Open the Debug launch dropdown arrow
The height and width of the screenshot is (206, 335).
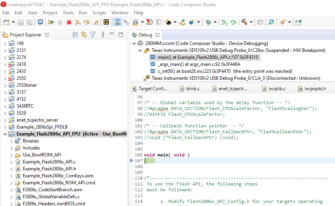tap(215, 22)
